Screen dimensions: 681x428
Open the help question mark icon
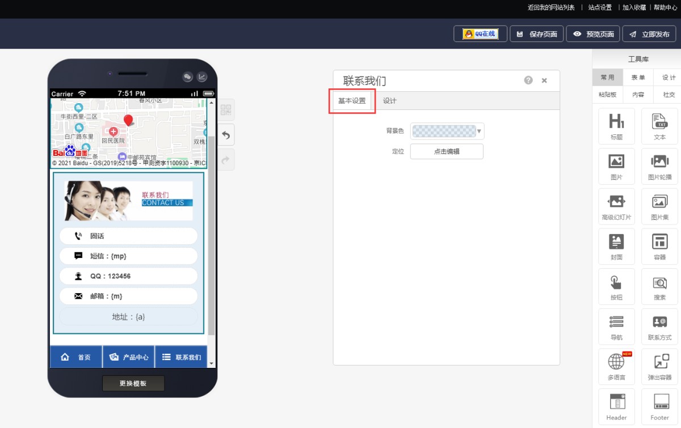(528, 80)
